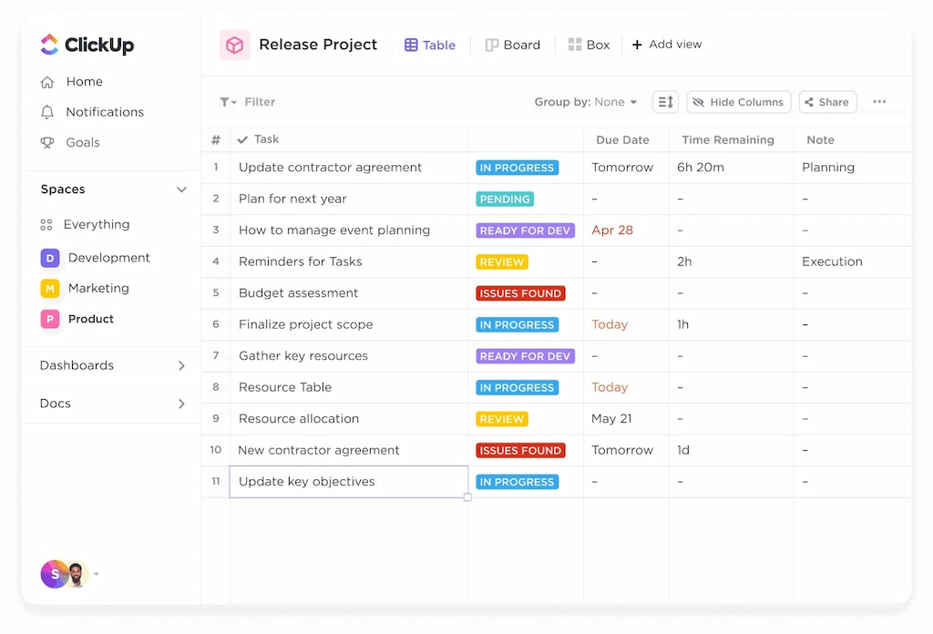Switch to the Box view
The width and height of the screenshot is (933, 634).
tap(589, 44)
